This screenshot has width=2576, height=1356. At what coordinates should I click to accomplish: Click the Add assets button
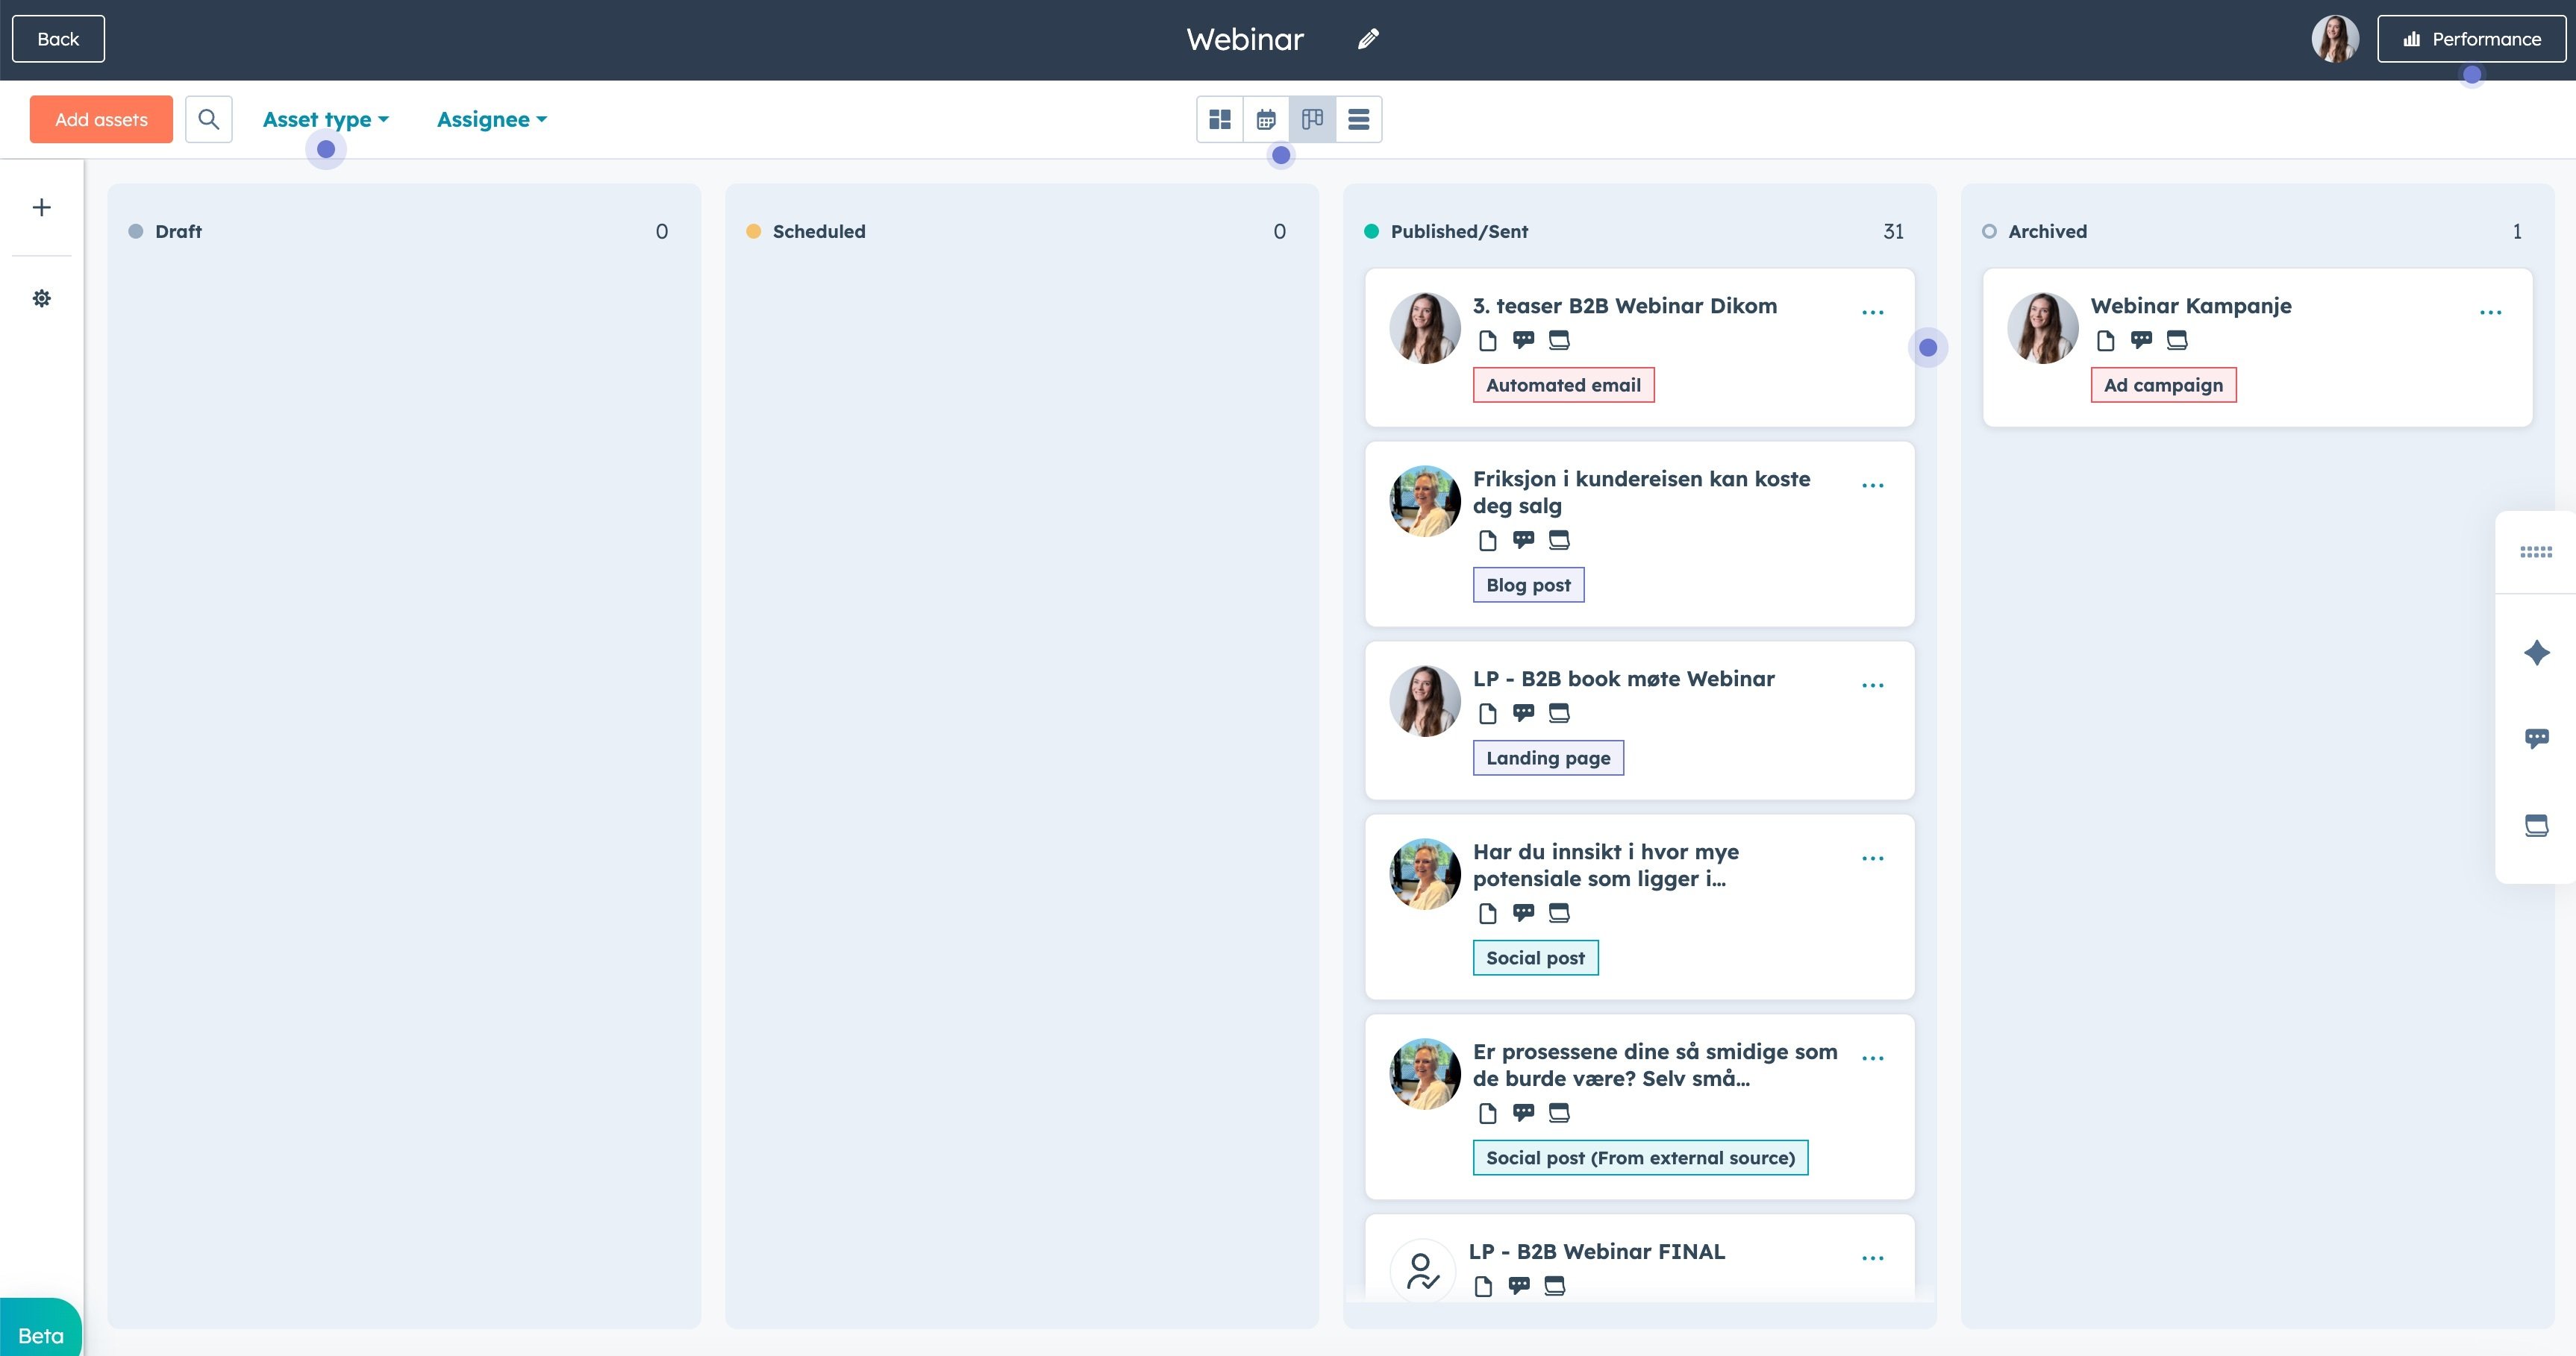pyautogui.click(x=101, y=119)
